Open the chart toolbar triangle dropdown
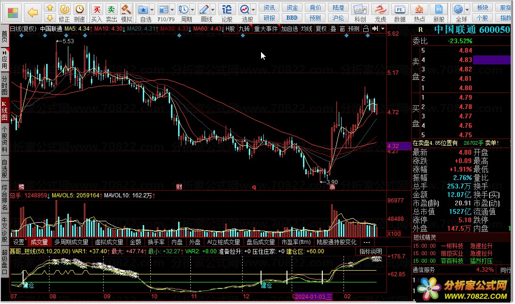 [383, 29]
